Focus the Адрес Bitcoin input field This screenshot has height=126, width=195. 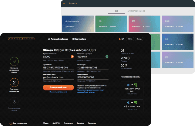[58, 68]
